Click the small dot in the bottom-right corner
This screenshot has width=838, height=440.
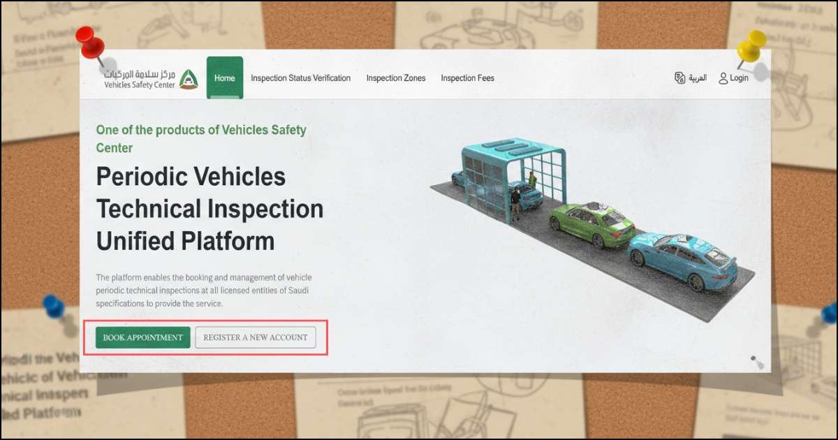[x=754, y=359]
